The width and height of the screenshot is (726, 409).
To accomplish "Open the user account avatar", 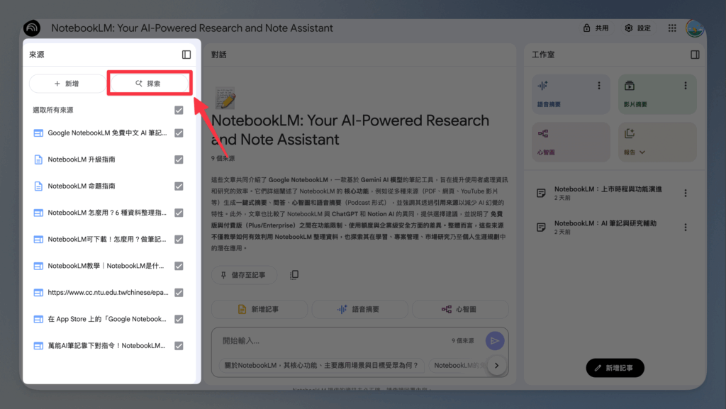I will (x=695, y=28).
